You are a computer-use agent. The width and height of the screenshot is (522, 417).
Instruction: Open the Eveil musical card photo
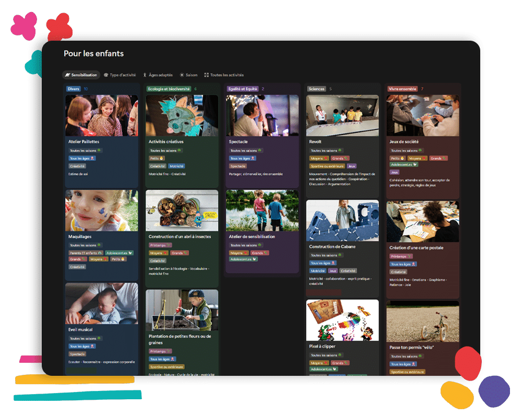pos(101,303)
